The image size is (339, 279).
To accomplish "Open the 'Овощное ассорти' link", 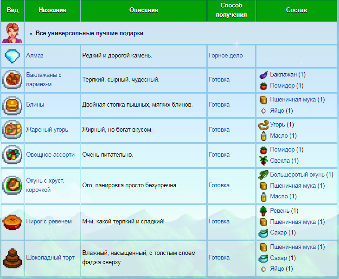I will point(51,155).
